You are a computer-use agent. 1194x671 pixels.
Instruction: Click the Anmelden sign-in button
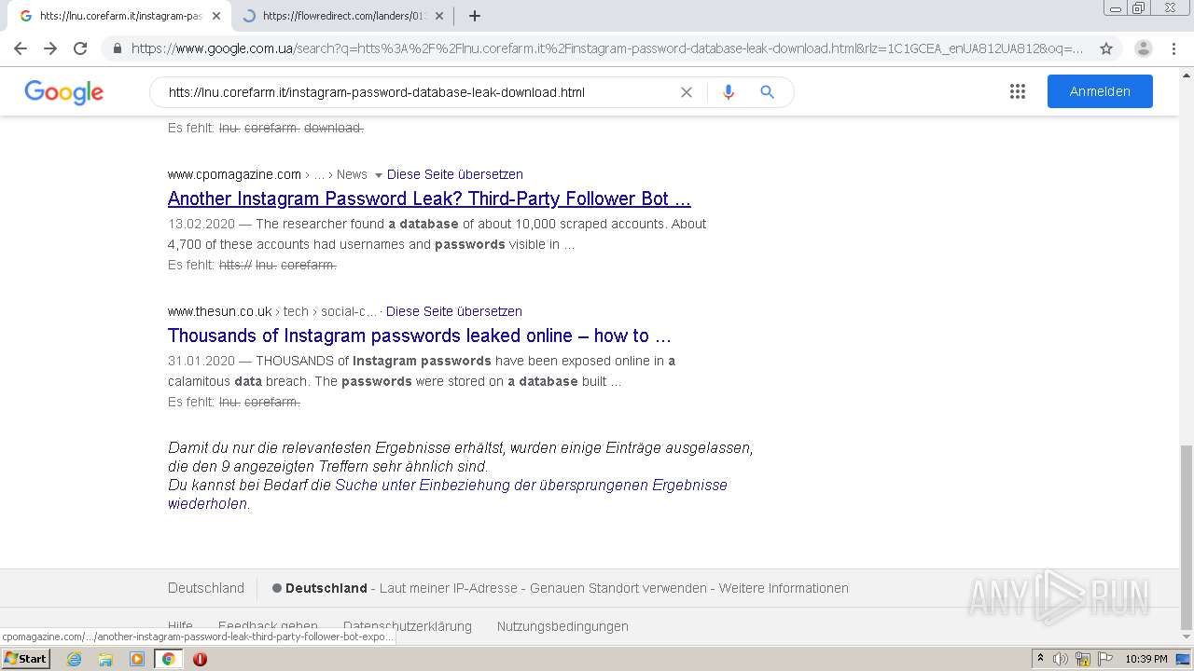[x=1100, y=91]
